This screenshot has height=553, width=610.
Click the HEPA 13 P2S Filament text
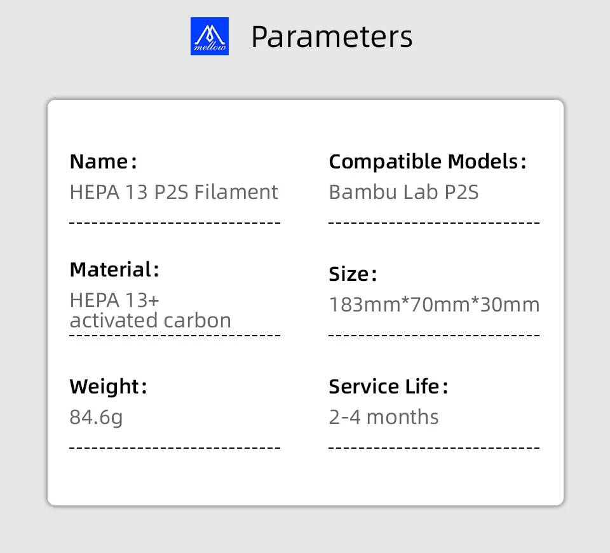[x=173, y=192]
